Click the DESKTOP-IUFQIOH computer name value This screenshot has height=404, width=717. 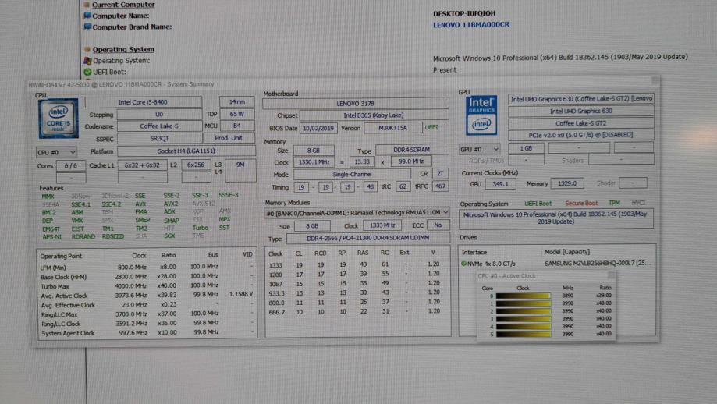pos(464,14)
